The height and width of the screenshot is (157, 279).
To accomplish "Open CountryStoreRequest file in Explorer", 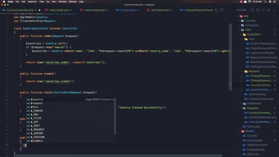I will [260, 113].
